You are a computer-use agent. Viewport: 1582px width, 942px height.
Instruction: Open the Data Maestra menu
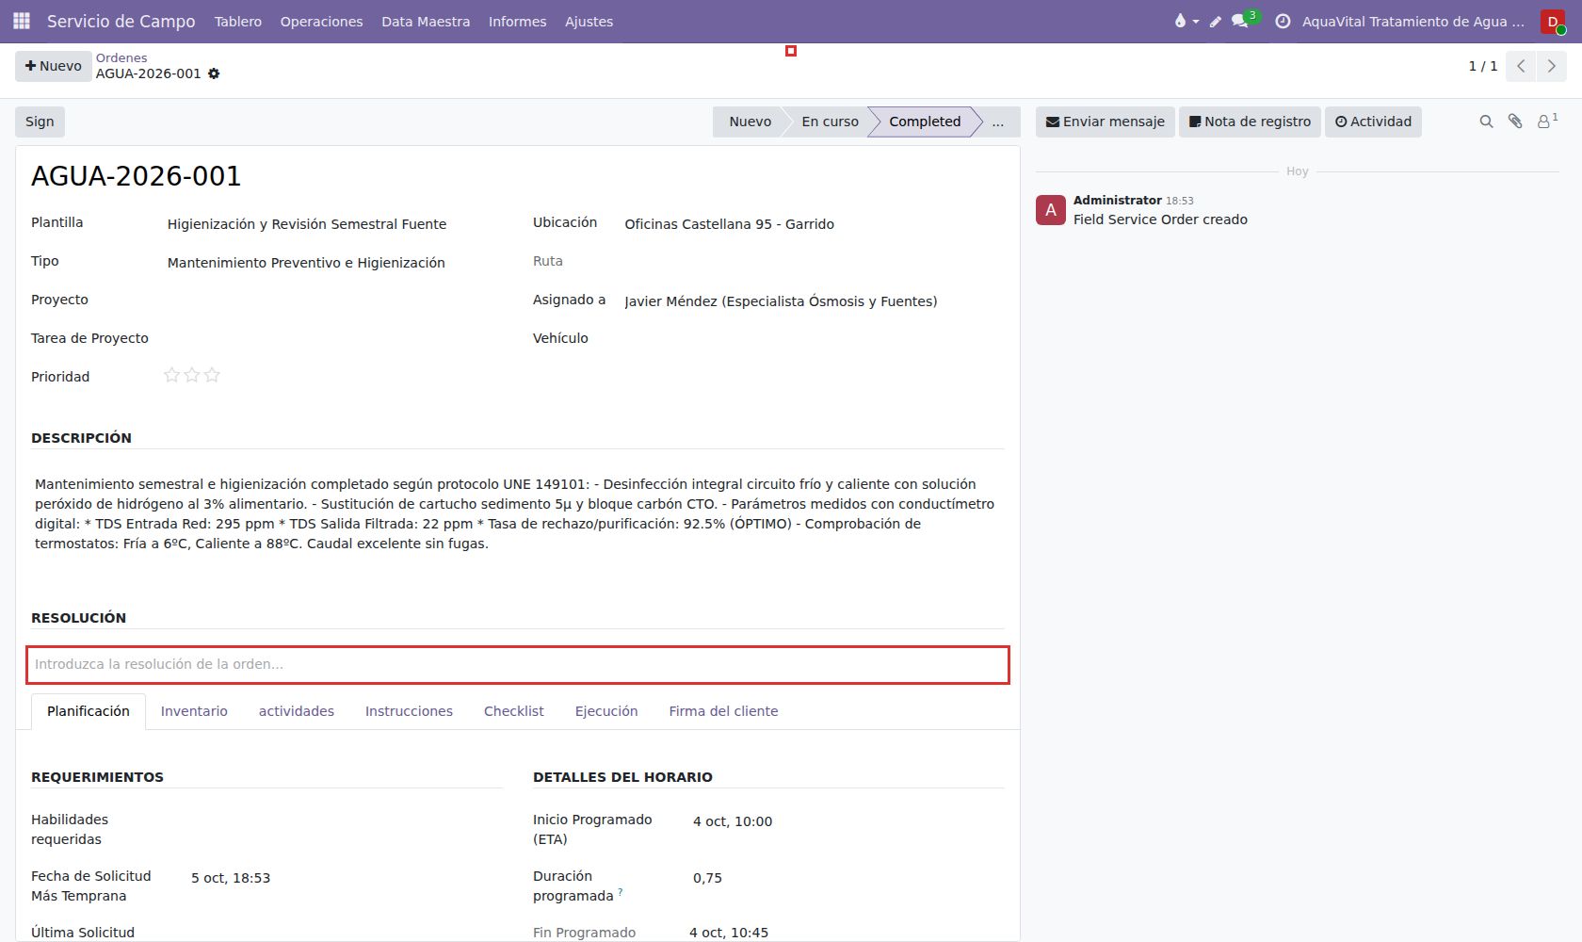point(426,22)
